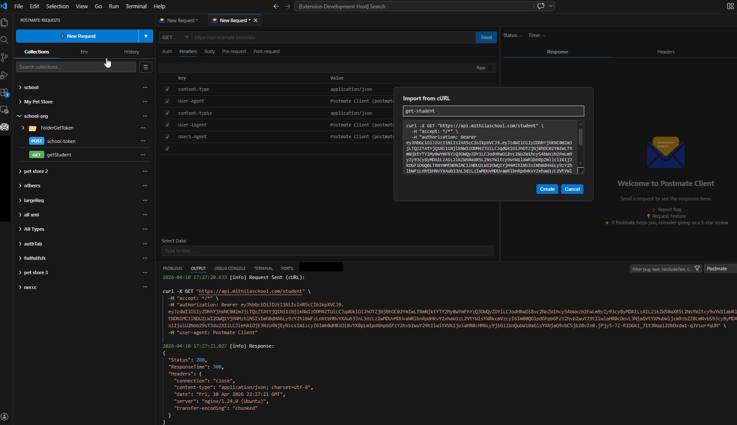Screen dimensions: 737x425
Task: Click the Create button in the cURL dialog
Action: coord(547,189)
